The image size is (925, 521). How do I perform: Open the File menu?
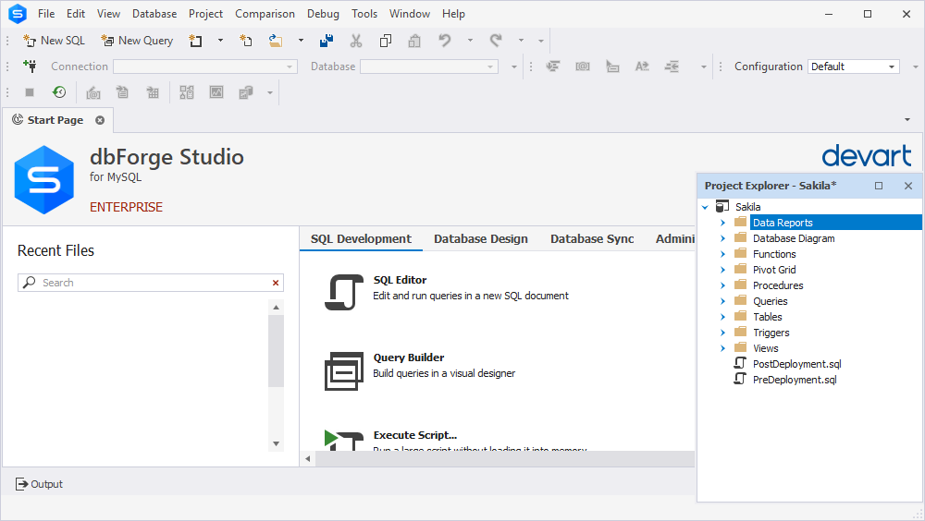tap(46, 14)
